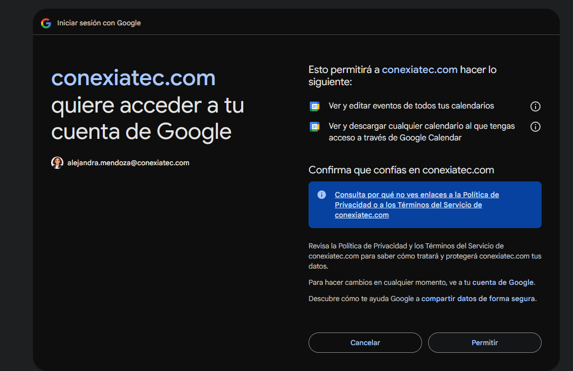Click the Calendar icon beside "Ver y editar eventos"

[x=314, y=106]
